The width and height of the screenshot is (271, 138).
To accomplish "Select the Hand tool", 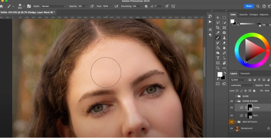I will 224,63.
